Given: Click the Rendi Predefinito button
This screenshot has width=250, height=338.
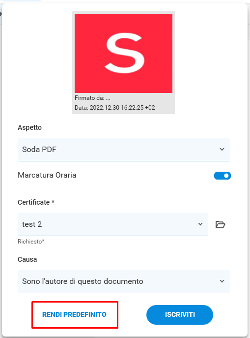Looking at the screenshot, I should (x=75, y=314).
